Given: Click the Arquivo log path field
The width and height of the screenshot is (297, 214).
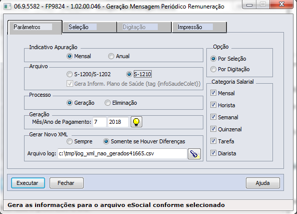Looking at the screenshot, I should [122, 153].
